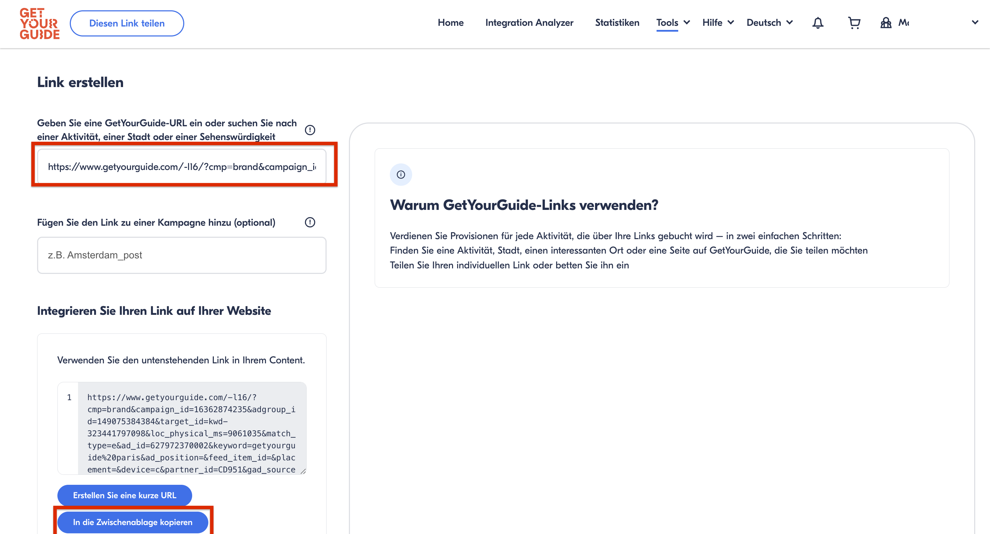This screenshot has height=534, width=990.
Task: Click In die Zwischenablage kopieren button
Action: [x=133, y=522]
